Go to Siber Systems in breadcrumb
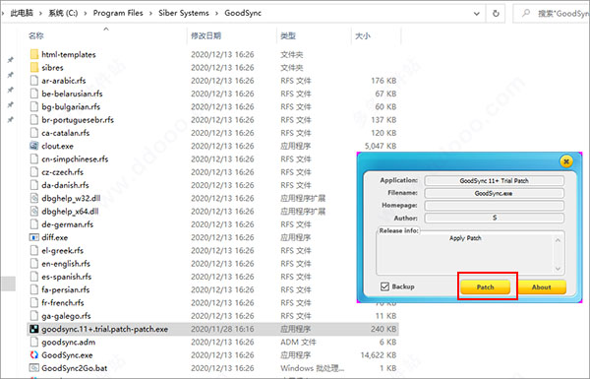 [x=184, y=13]
